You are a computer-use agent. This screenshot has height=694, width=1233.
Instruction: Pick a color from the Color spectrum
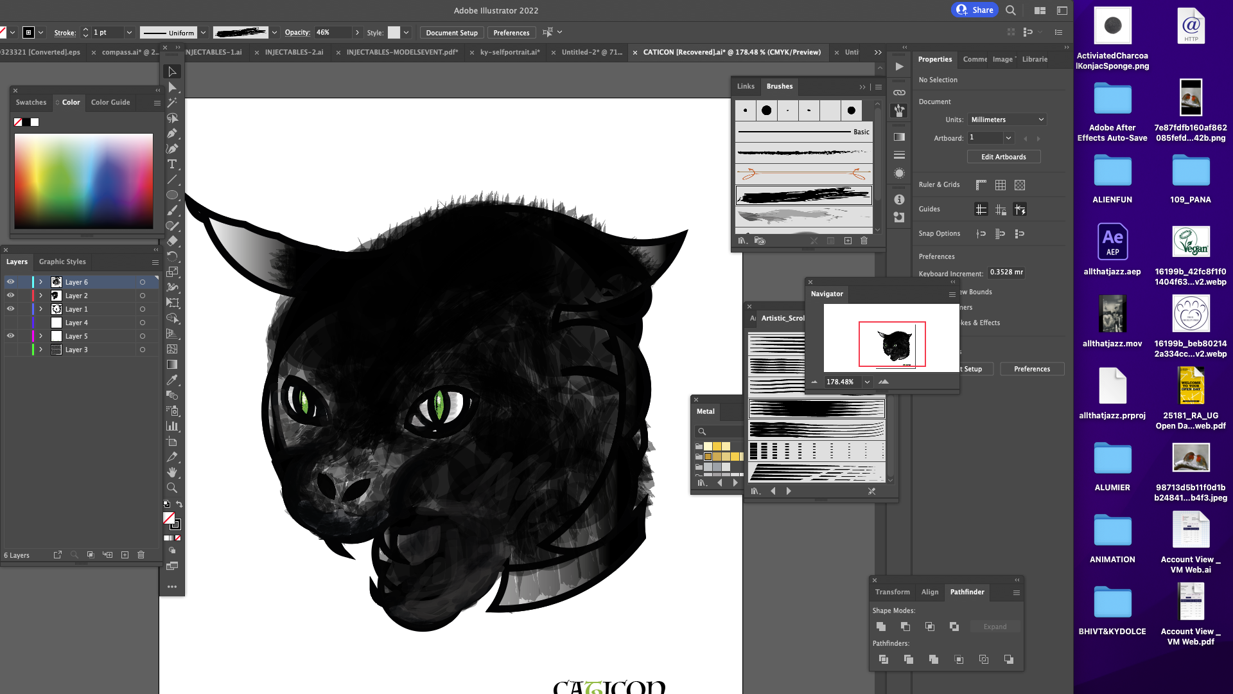[x=83, y=181]
